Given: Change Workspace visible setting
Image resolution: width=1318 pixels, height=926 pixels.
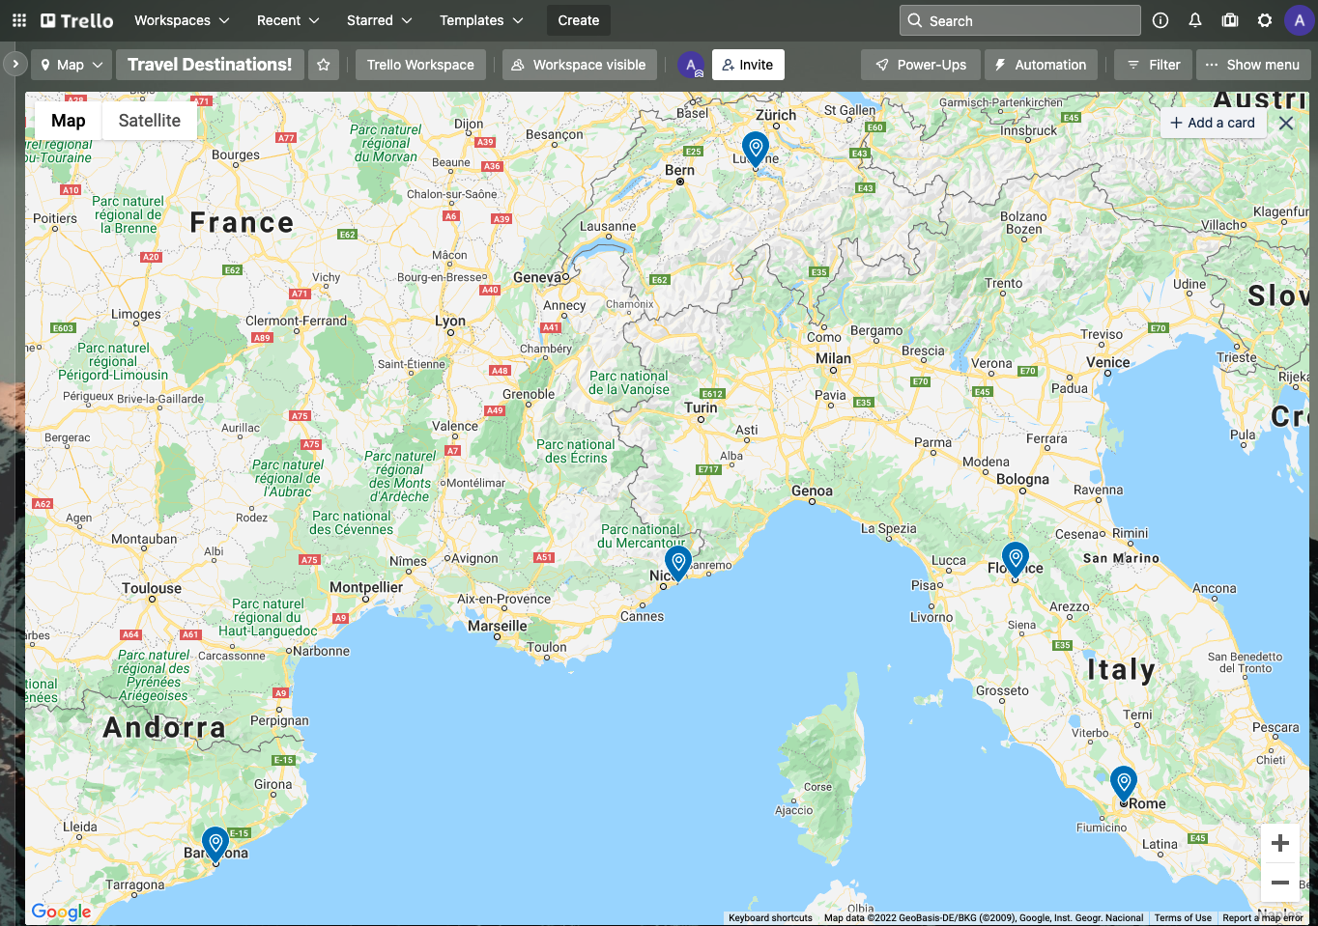Looking at the screenshot, I should coord(580,65).
